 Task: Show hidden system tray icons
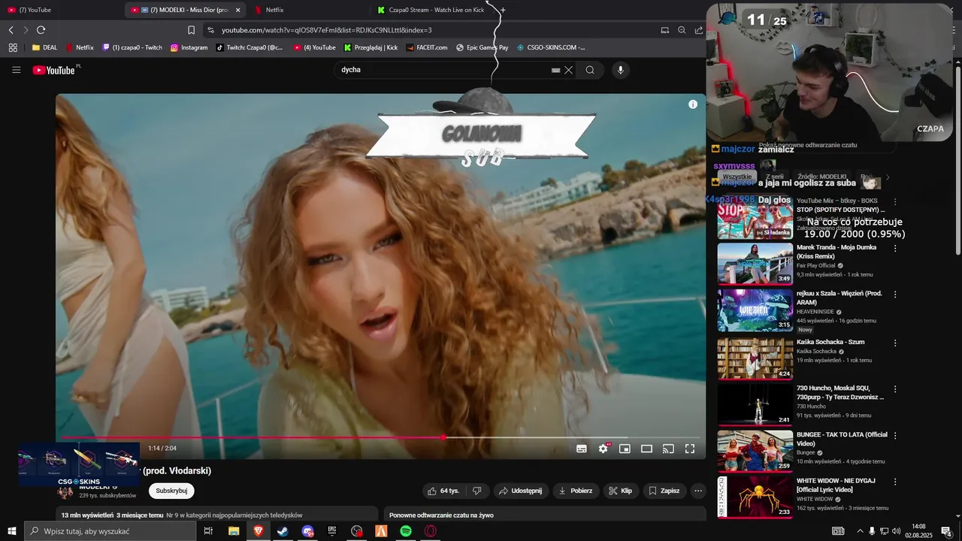[860, 531]
